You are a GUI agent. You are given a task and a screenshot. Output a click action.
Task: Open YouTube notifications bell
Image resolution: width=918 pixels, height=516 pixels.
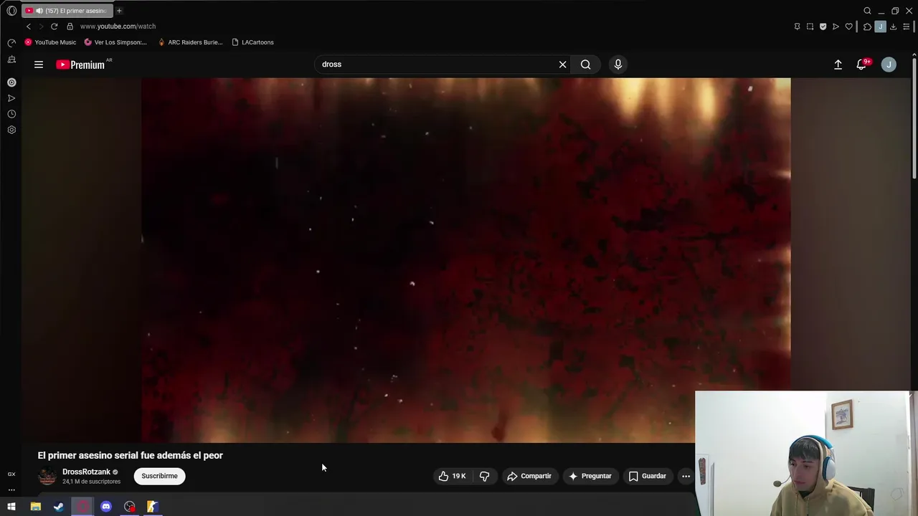pyautogui.click(x=862, y=64)
